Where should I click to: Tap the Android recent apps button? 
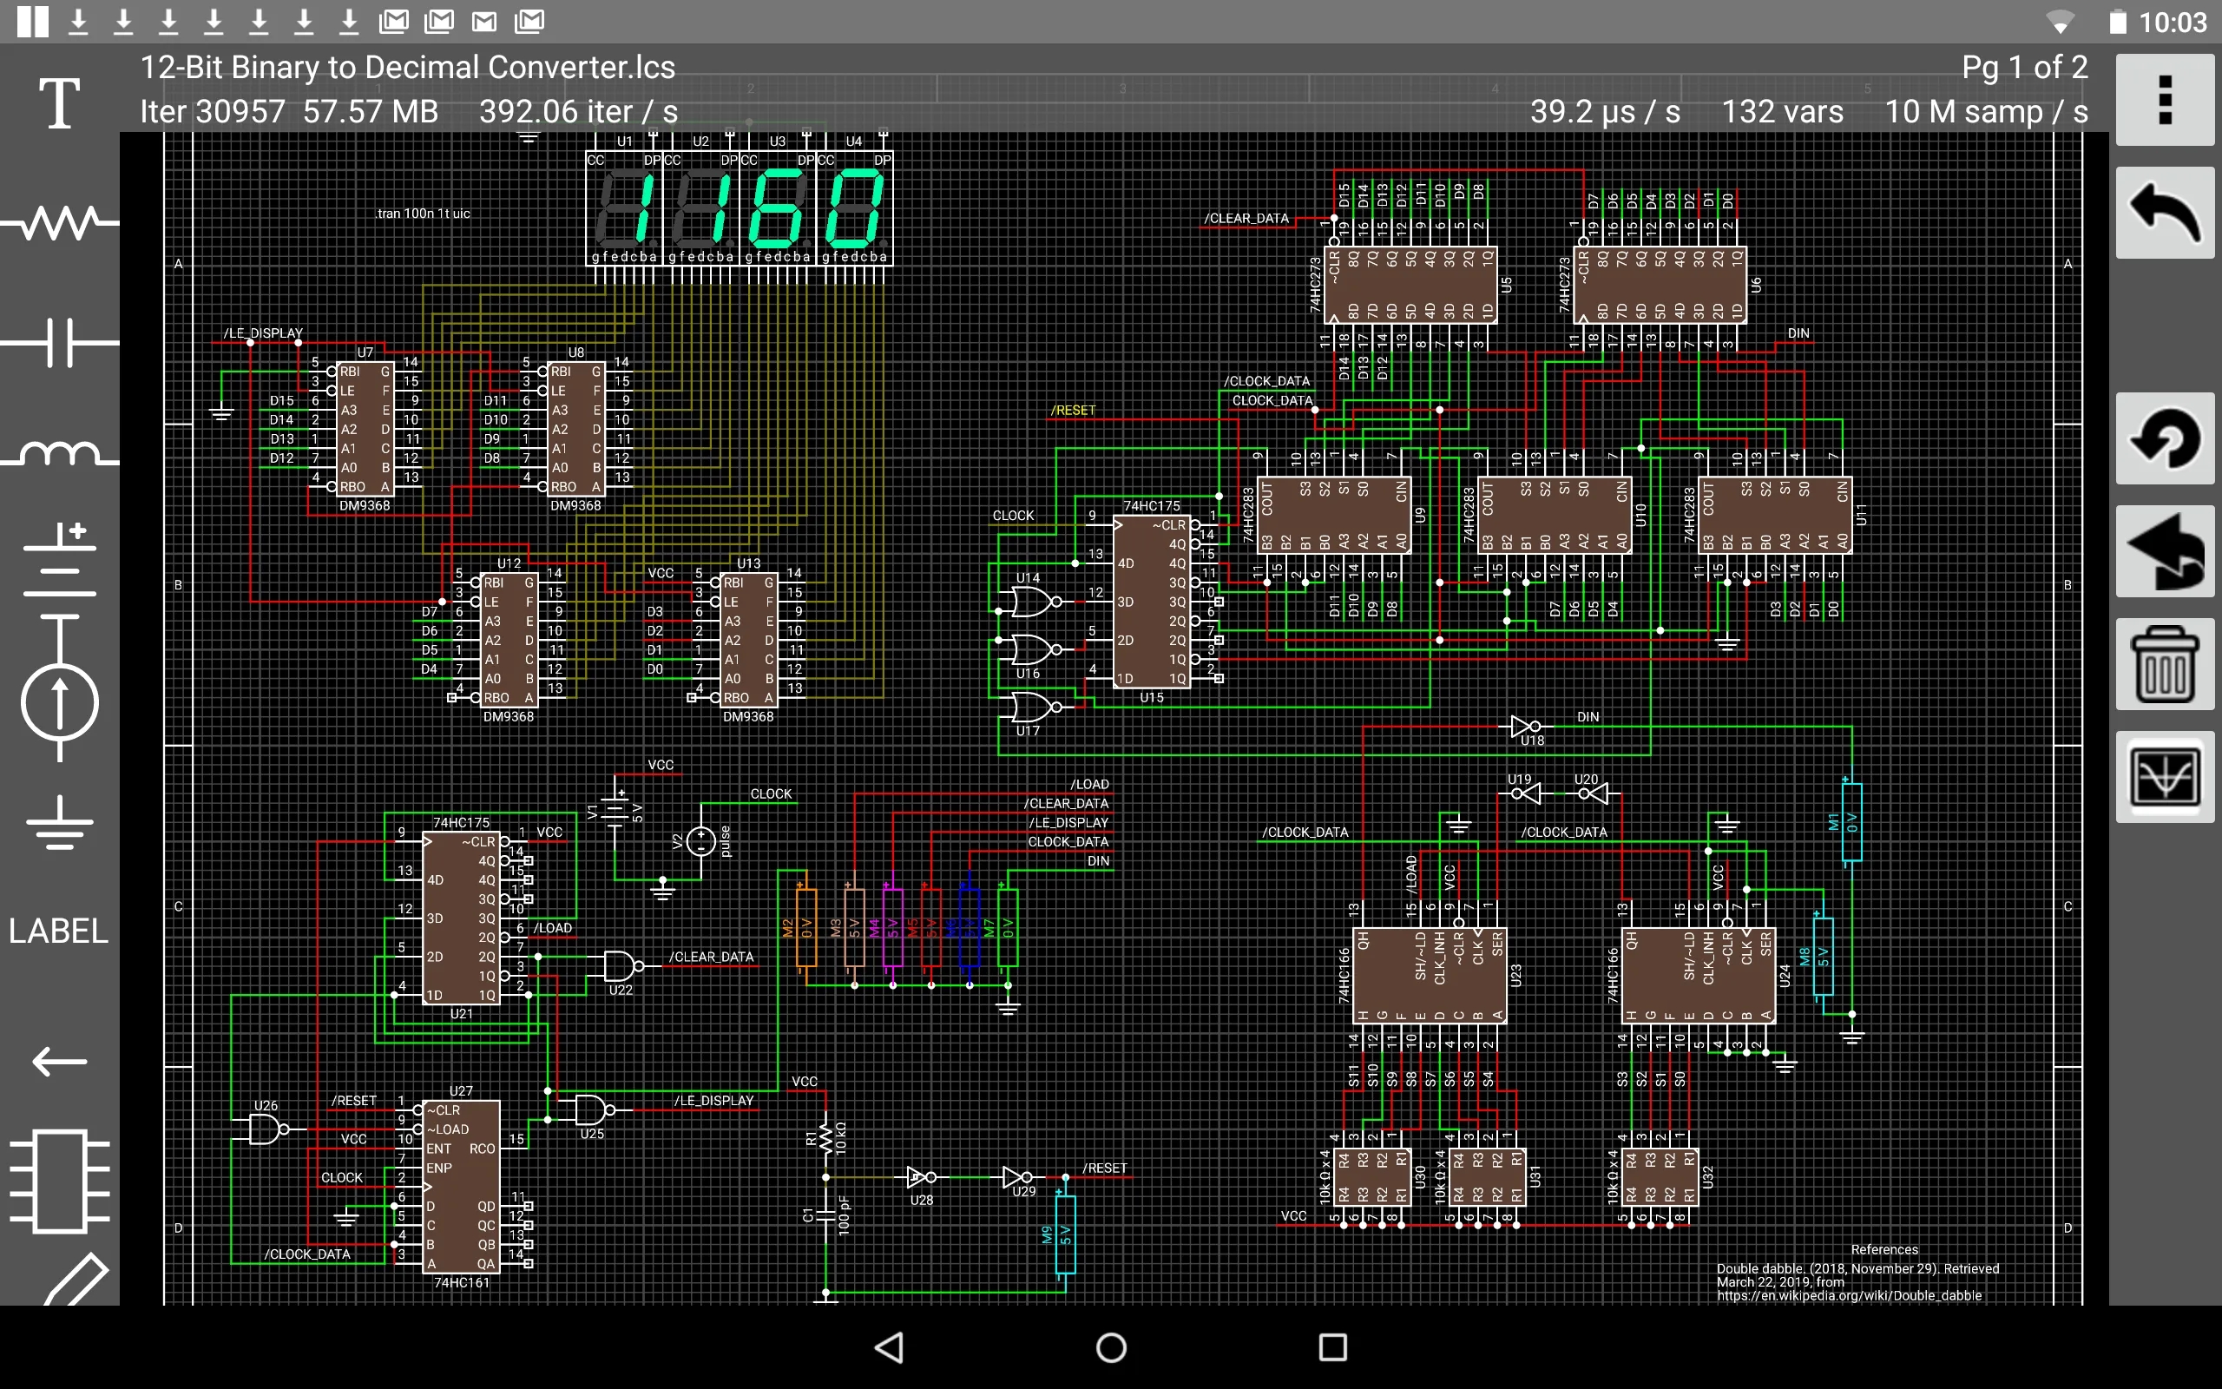pos(1333,1347)
